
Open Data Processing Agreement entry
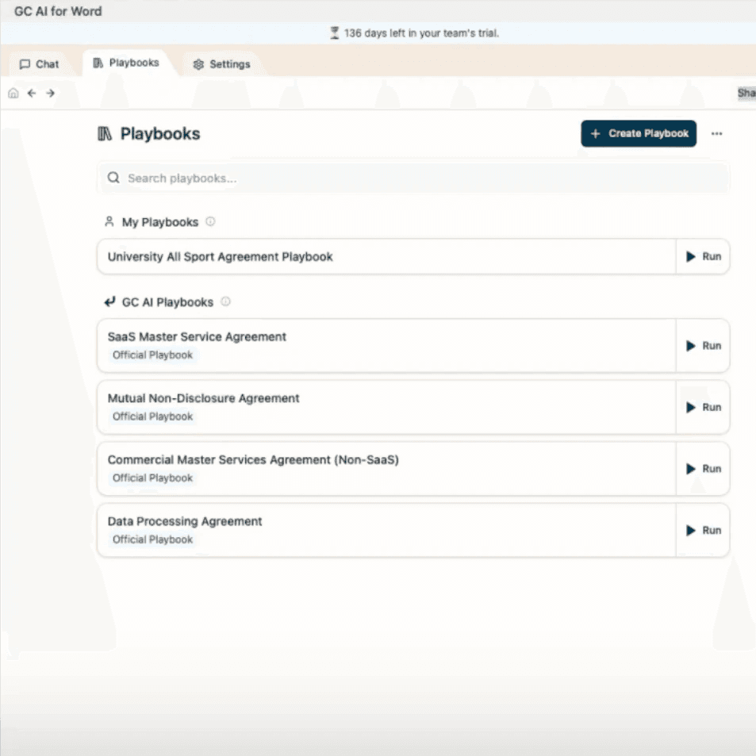[x=386, y=531]
